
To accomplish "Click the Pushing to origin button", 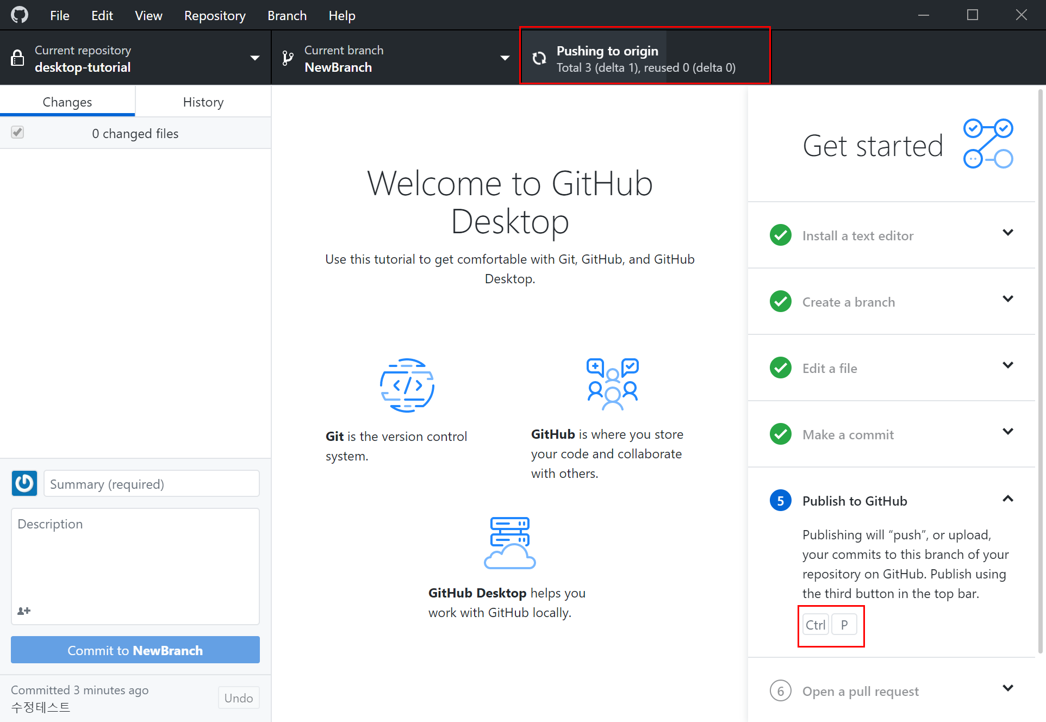I will coord(645,58).
